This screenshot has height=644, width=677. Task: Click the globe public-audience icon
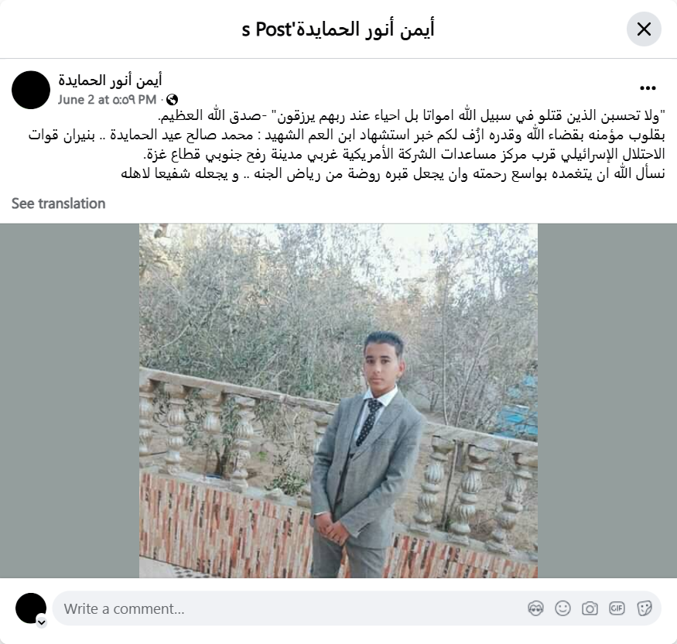pyautogui.click(x=172, y=100)
